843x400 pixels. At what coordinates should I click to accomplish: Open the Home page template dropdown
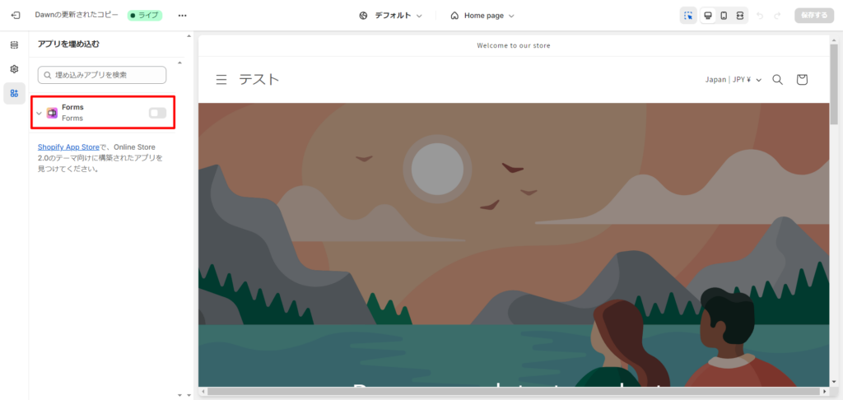tap(482, 16)
